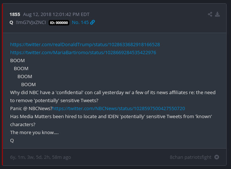The height and width of the screenshot is (169, 231).
Task: Click the share icon on post 1855
Action: click(210, 15)
